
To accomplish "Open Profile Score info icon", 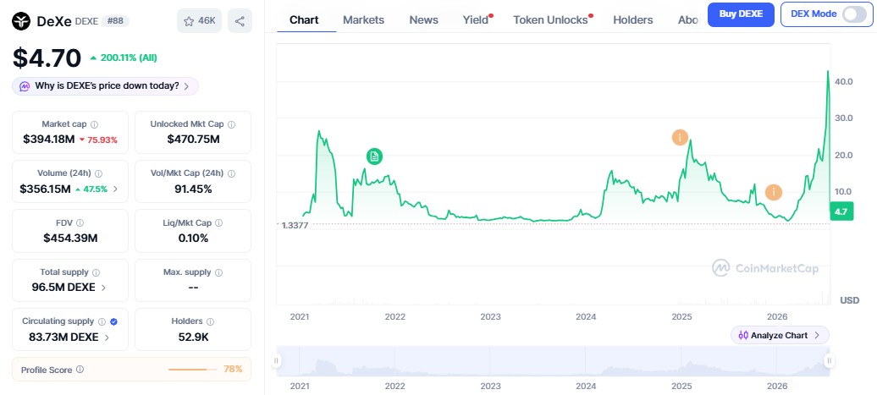I will (80, 370).
